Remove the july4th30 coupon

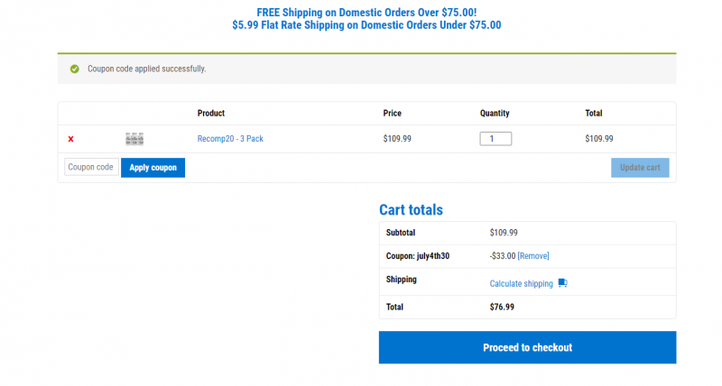533,256
